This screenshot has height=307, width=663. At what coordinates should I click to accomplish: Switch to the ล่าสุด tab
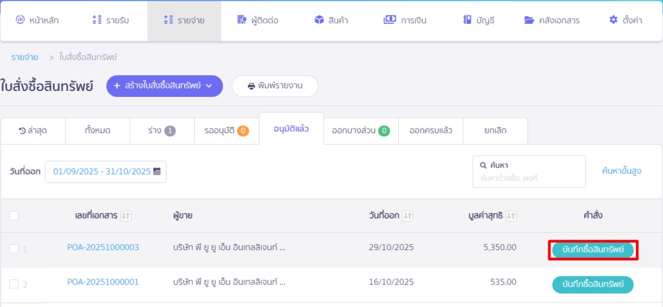pos(33,131)
